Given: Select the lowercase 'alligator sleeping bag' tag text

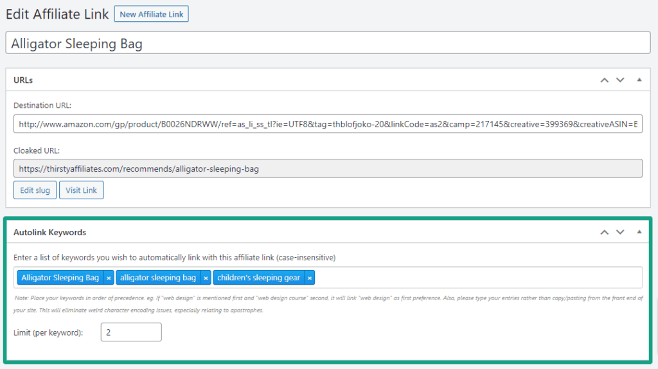Looking at the screenshot, I should click(x=158, y=278).
